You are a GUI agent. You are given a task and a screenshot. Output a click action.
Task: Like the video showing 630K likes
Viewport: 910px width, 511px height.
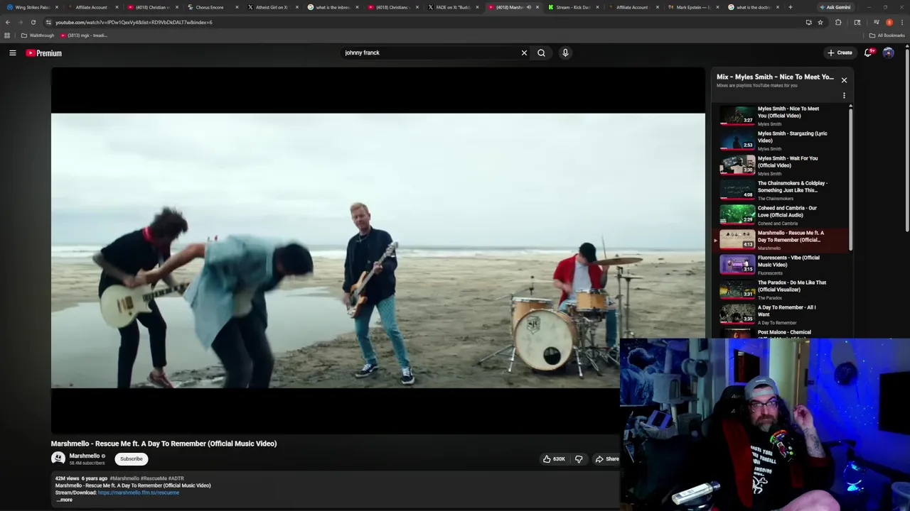tap(554, 459)
